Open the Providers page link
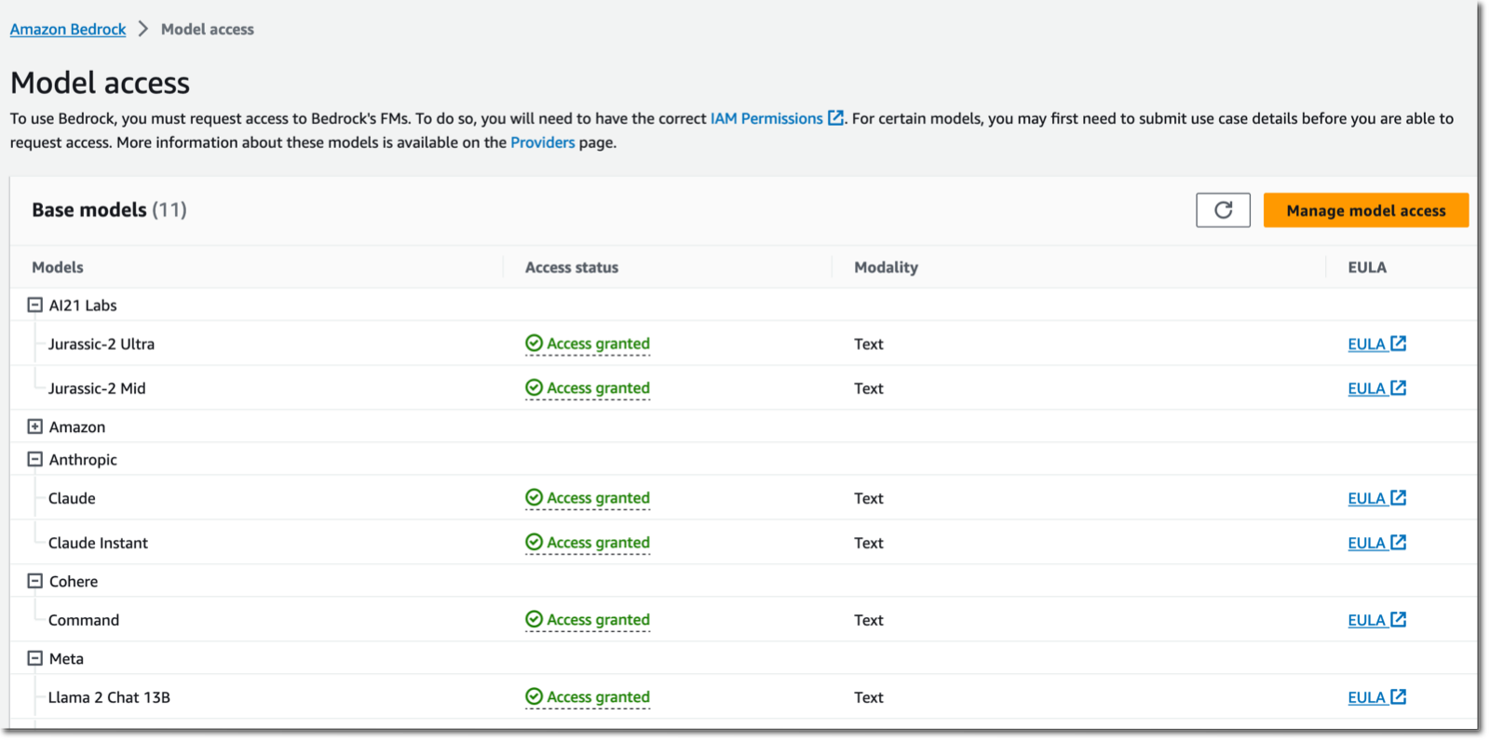The width and height of the screenshot is (1490, 741). [542, 142]
